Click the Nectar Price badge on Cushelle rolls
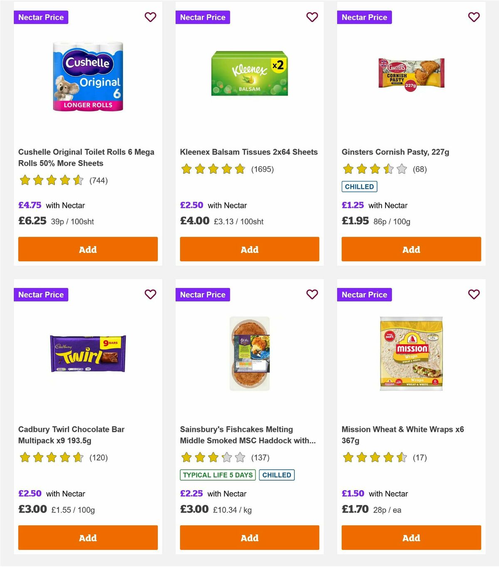499x567 pixels. [41, 17]
